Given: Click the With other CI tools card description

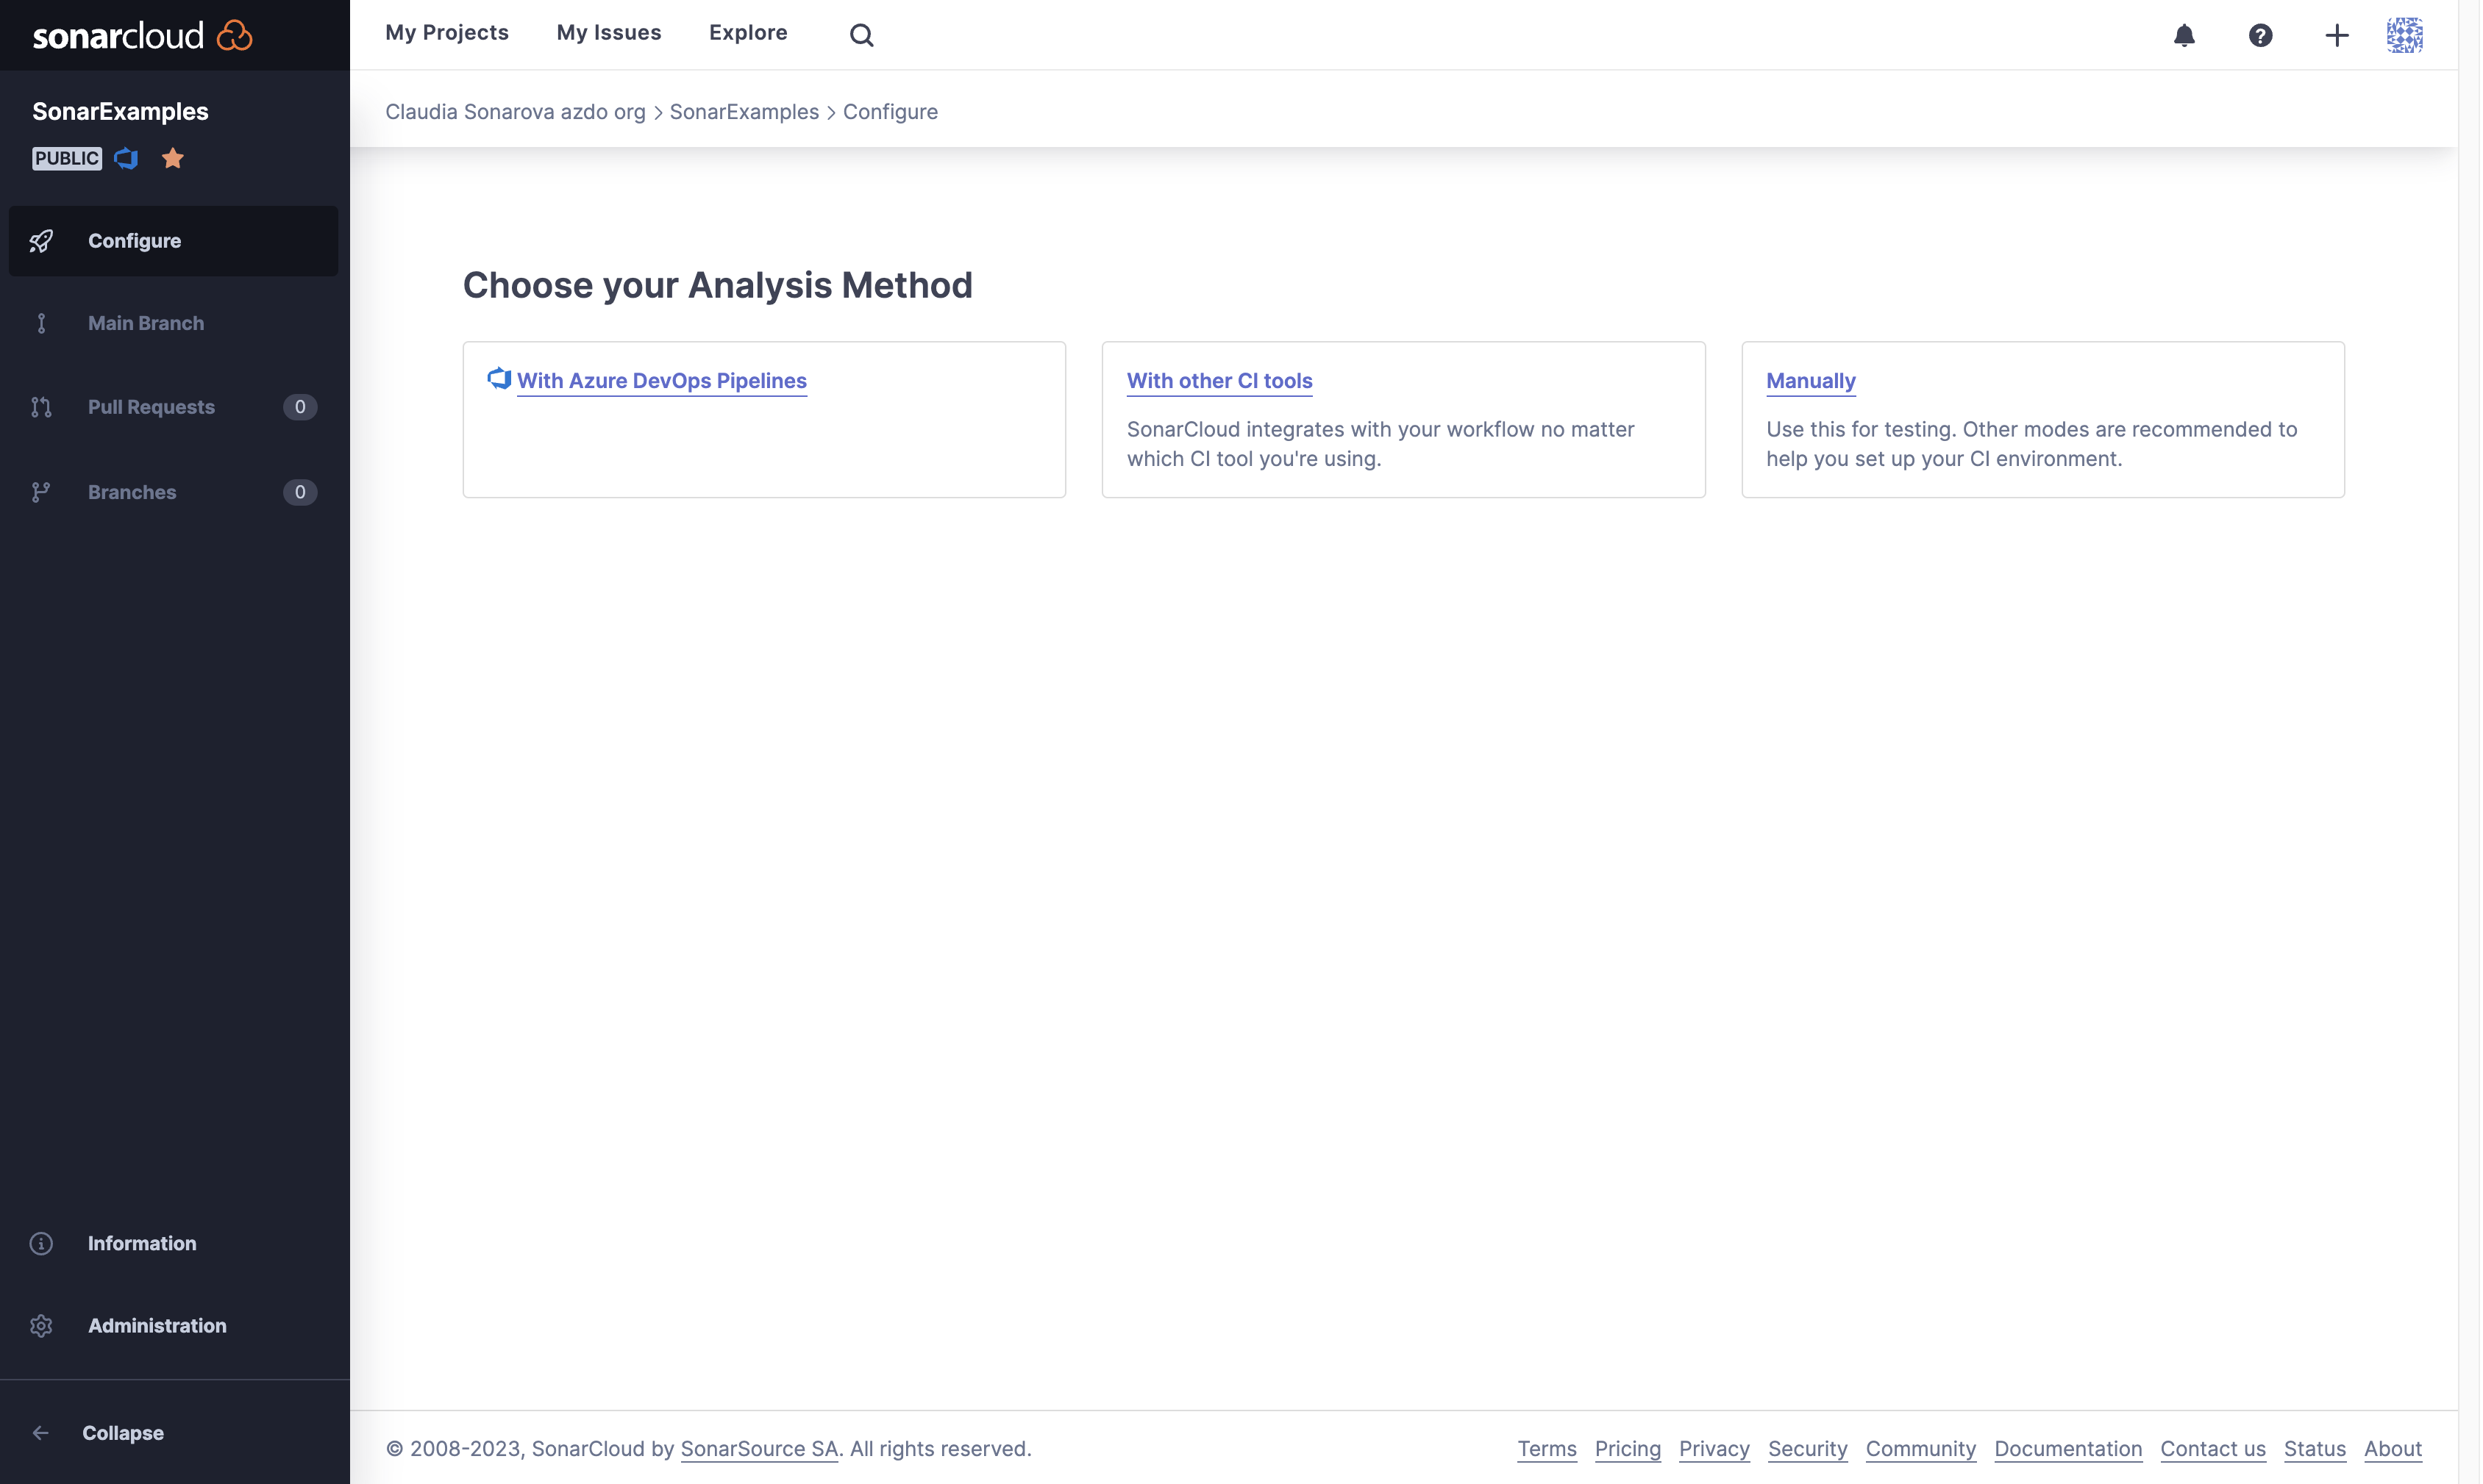Looking at the screenshot, I should (1381, 444).
